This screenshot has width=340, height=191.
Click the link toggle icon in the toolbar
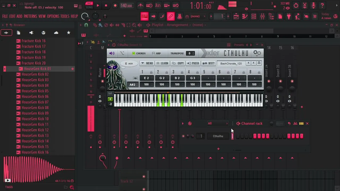click(x=171, y=16)
